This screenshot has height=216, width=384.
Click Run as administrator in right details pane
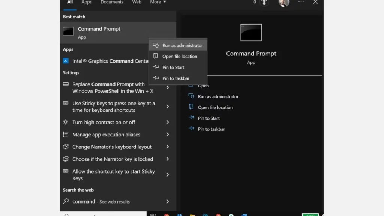218,96
